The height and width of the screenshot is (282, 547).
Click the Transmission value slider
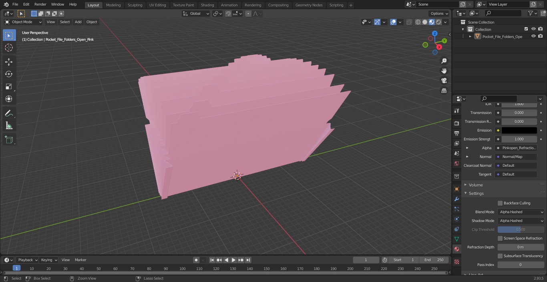(519, 113)
